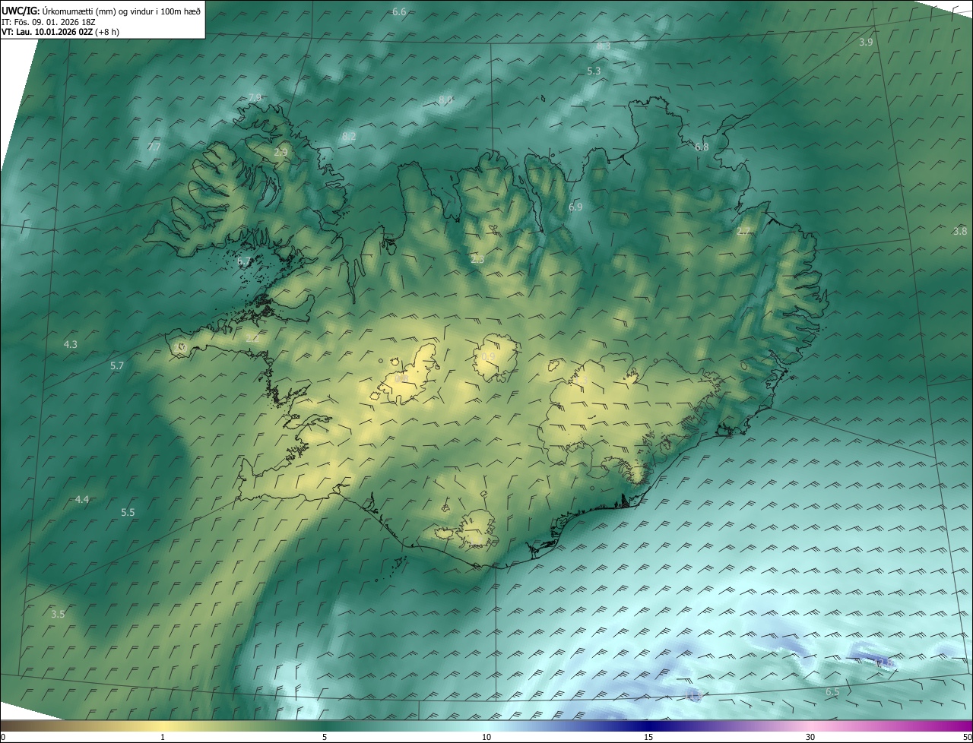Click the 6.8 value on the northeast coast
Viewport: 973px width, 743px height.
(x=702, y=147)
